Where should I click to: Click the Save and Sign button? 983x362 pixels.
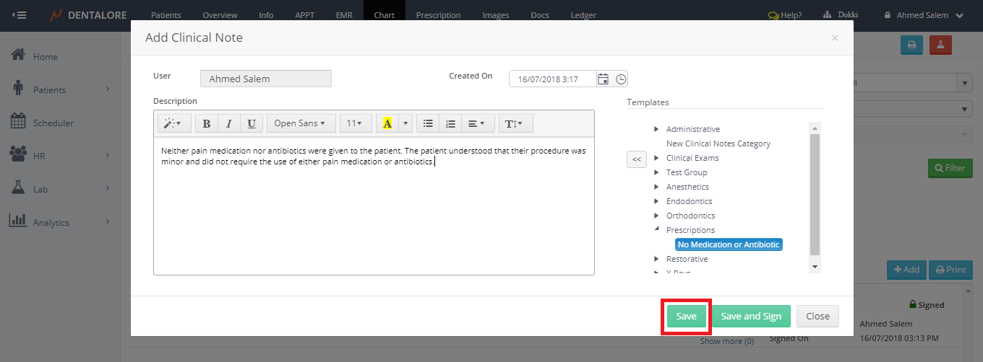[751, 316]
